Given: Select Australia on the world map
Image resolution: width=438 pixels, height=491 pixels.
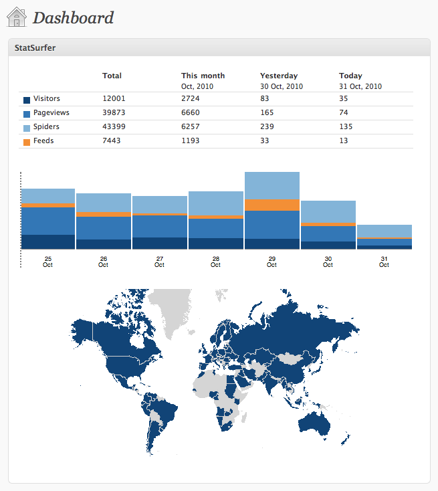Looking at the screenshot, I should pyautogui.click(x=315, y=423).
